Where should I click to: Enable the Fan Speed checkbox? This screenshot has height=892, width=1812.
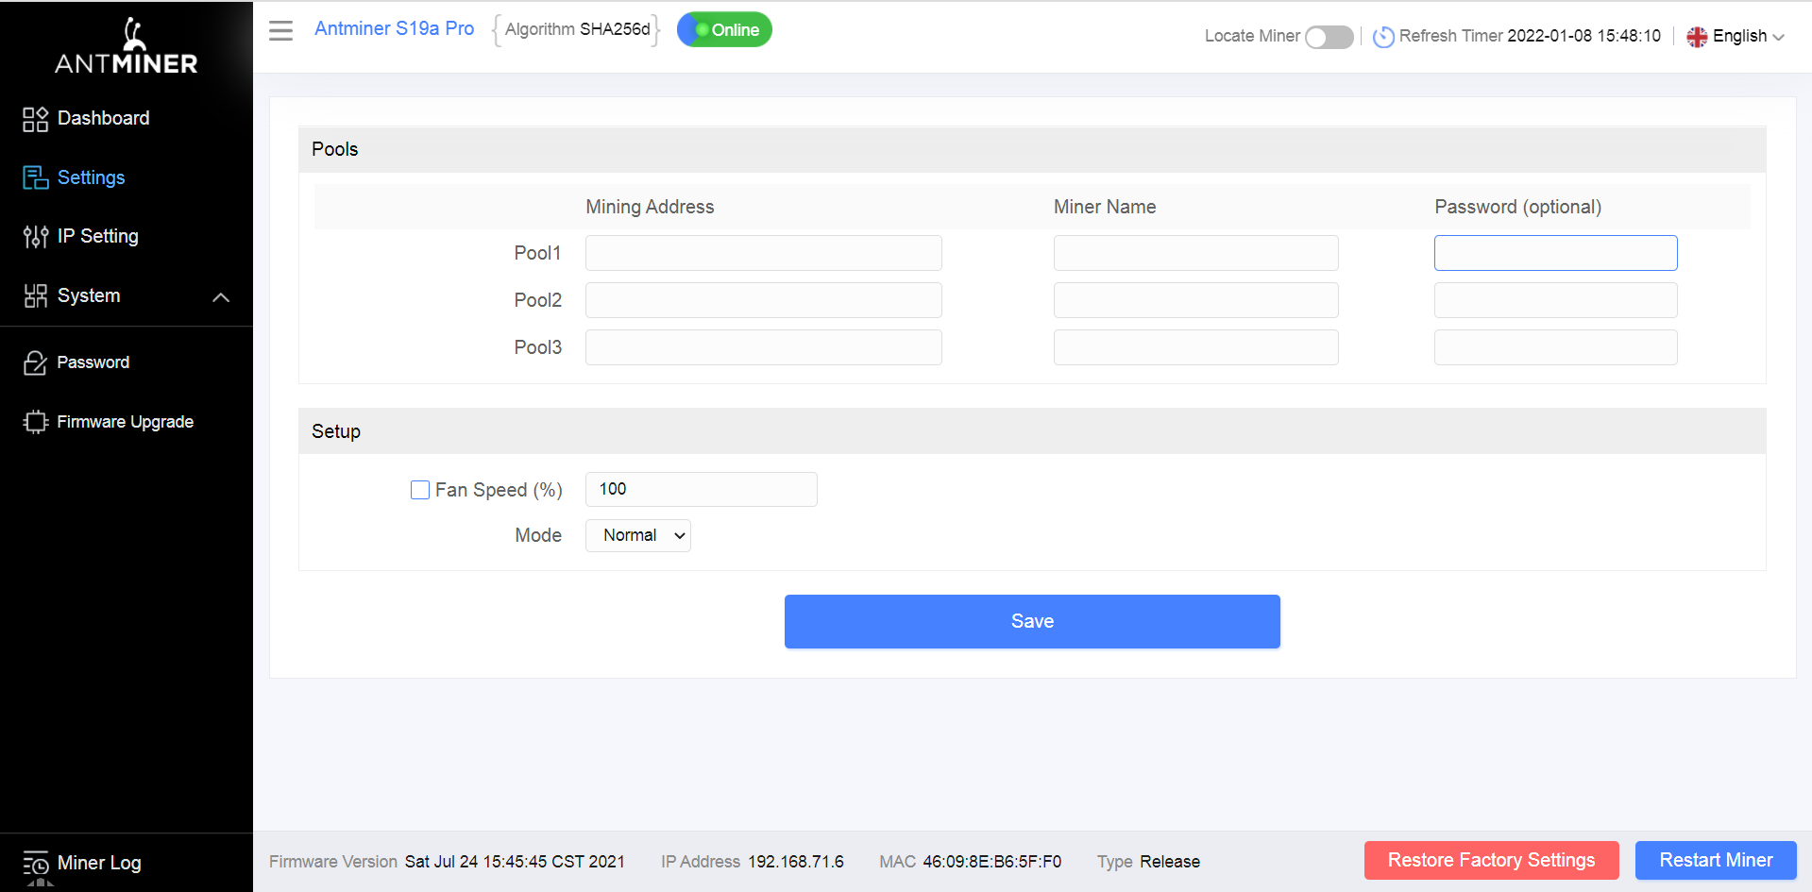(x=420, y=490)
